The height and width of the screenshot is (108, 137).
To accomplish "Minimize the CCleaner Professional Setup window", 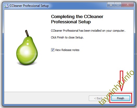I will [111, 4].
